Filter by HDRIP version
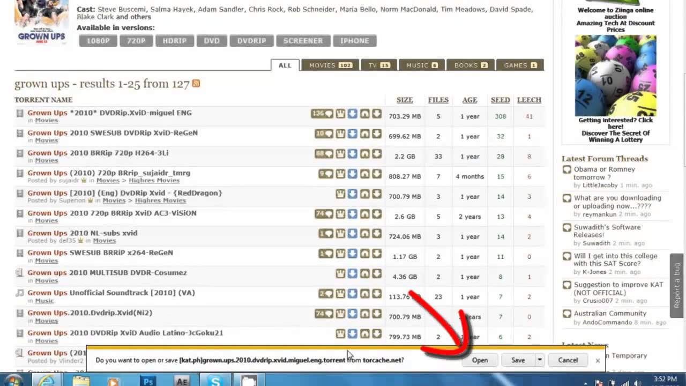Image resolution: width=686 pixels, height=386 pixels. coord(174,41)
